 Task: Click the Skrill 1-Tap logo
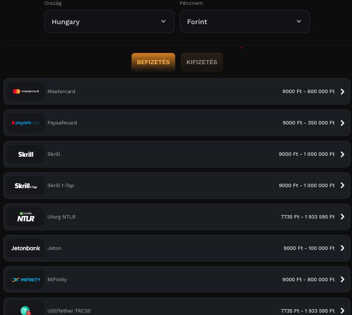(26, 186)
